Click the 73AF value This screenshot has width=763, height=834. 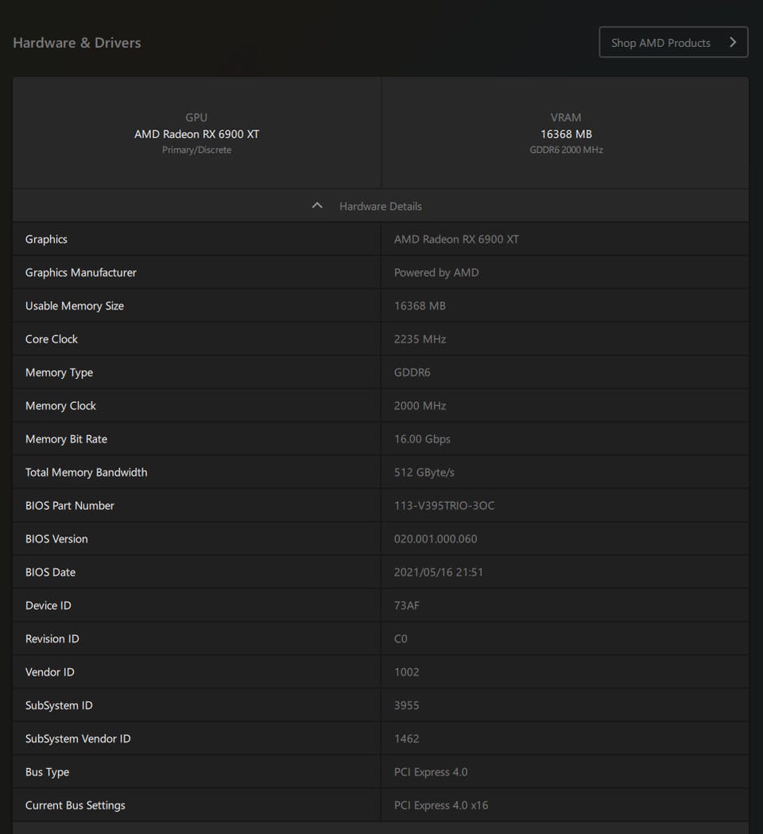click(406, 605)
